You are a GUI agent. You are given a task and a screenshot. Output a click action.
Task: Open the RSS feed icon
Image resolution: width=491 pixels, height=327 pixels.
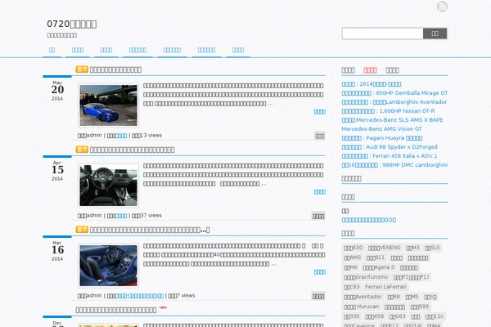(442, 7)
